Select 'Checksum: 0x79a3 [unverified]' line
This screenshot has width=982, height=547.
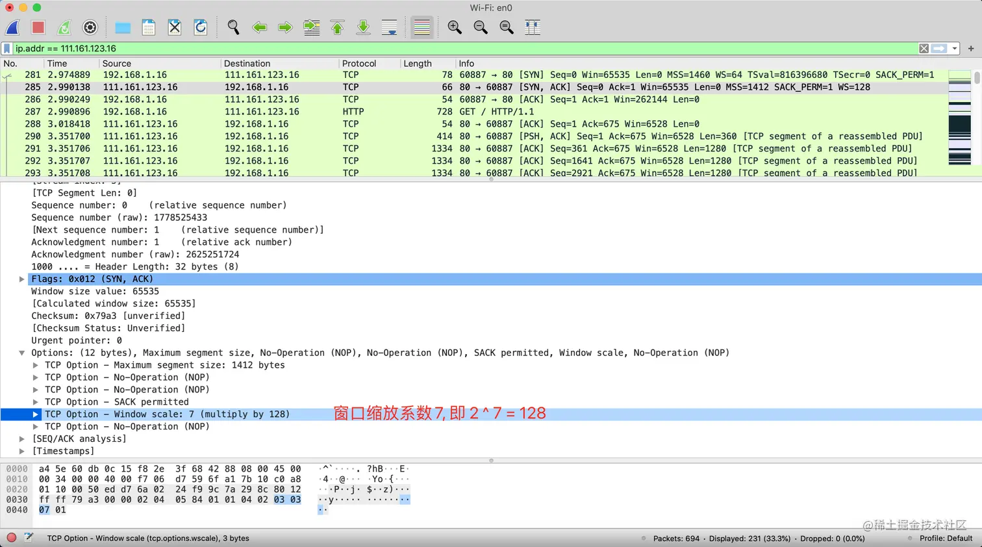[x=108, y=316]
